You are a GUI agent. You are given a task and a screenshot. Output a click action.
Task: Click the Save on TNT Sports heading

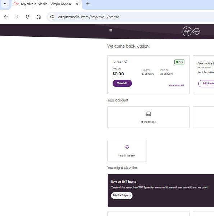pyautogui.click(x=123, y=181)
